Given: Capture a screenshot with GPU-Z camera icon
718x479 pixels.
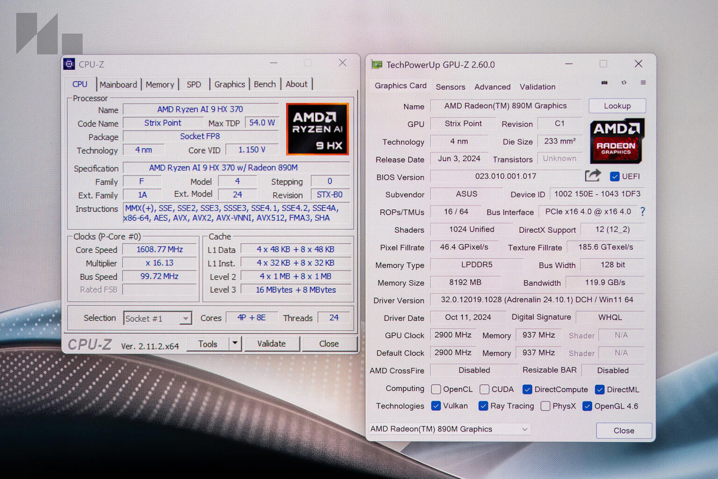Looking at the screenshot, I should tap(604, 83).
